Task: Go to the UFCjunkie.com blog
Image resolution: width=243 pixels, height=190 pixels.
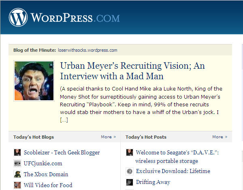Action: coord(43,164)
